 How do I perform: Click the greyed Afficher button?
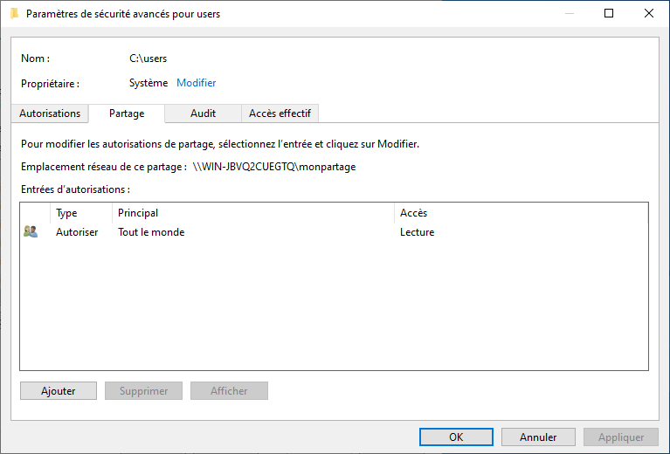click(x=229, y=391)
